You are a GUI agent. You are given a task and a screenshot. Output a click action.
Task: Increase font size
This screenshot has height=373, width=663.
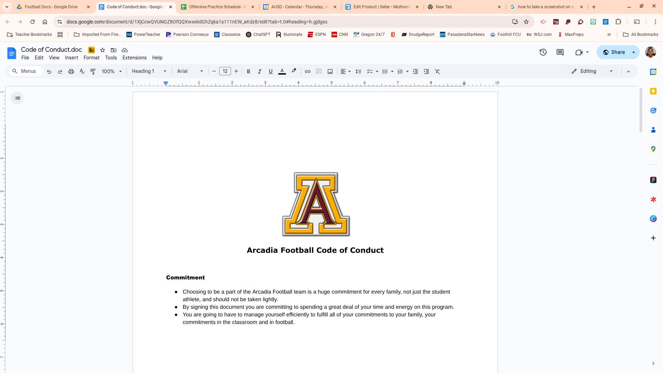pyautogui.click(x=236, y=71)
